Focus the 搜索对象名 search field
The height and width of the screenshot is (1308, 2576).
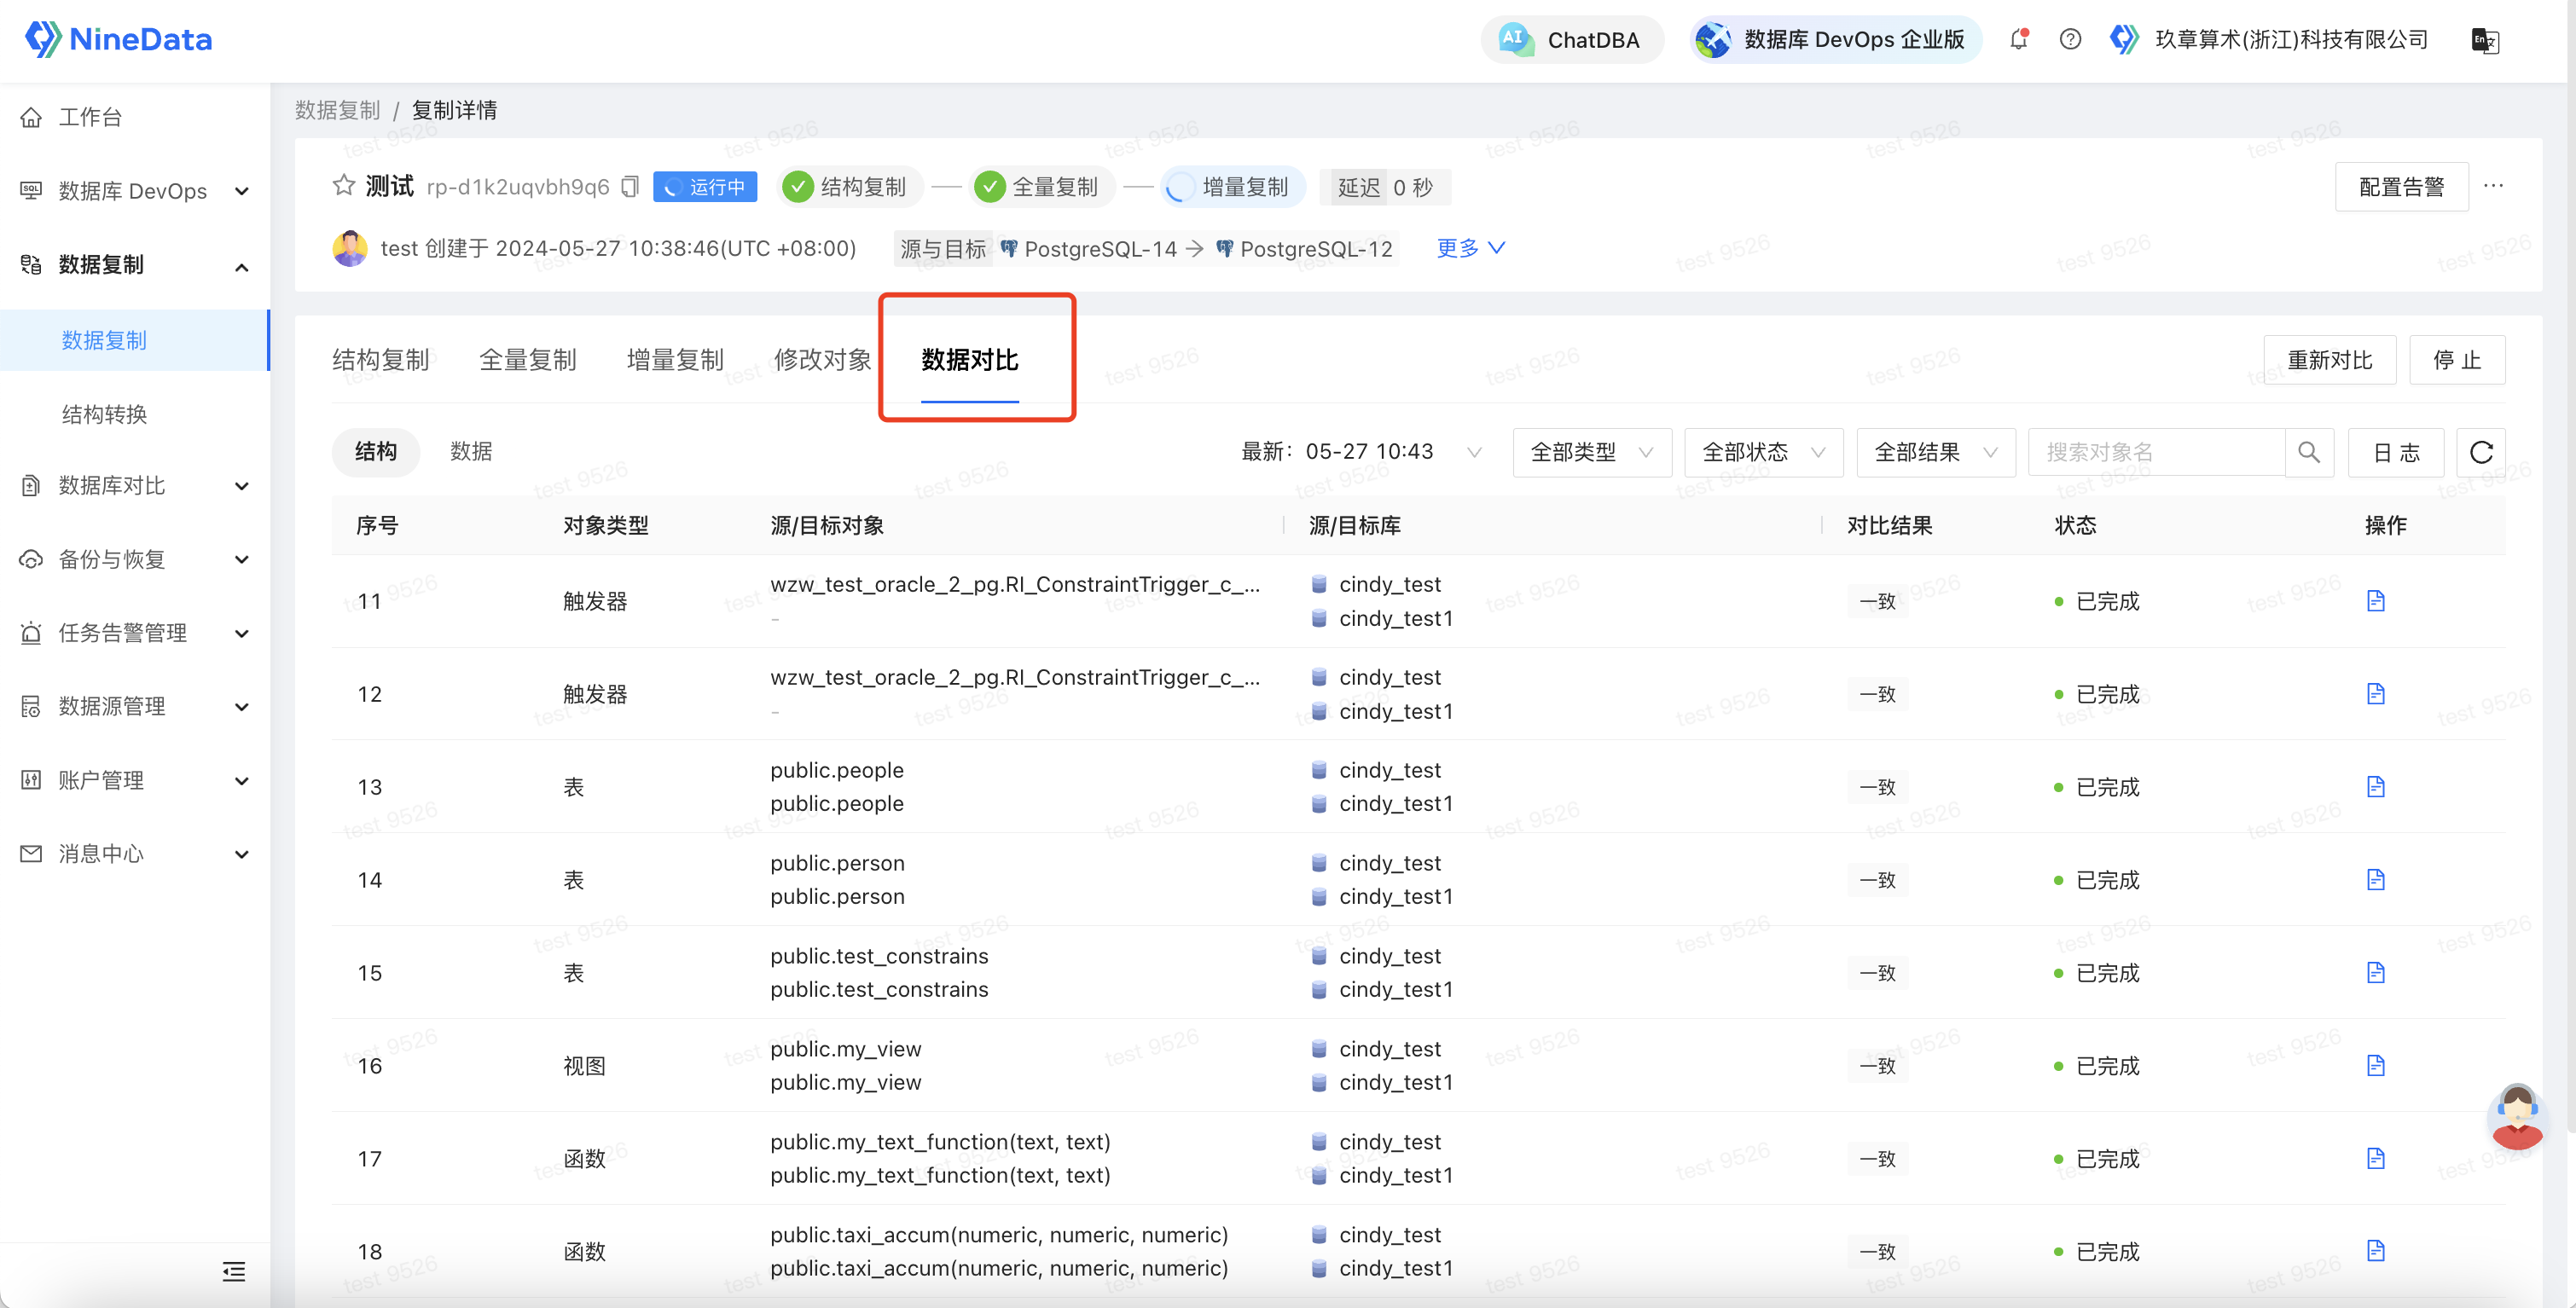(x=2157, y=452)
